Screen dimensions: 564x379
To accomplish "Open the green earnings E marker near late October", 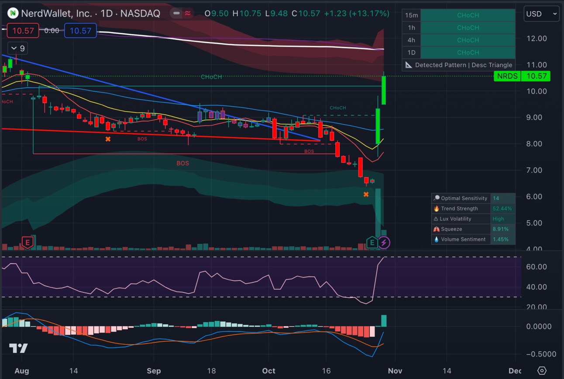I will click(372, 243).
